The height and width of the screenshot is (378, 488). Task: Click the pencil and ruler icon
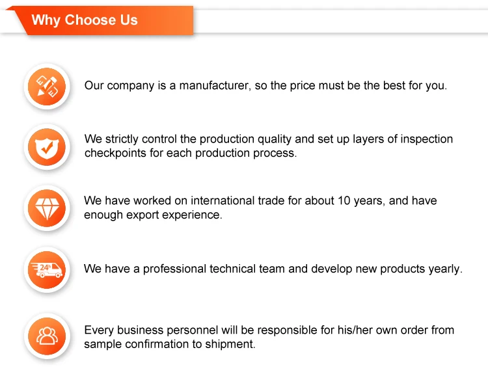[x=47, y=86]
